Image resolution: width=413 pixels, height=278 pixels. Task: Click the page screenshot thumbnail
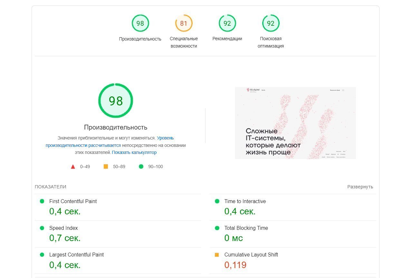pos(295,123)
